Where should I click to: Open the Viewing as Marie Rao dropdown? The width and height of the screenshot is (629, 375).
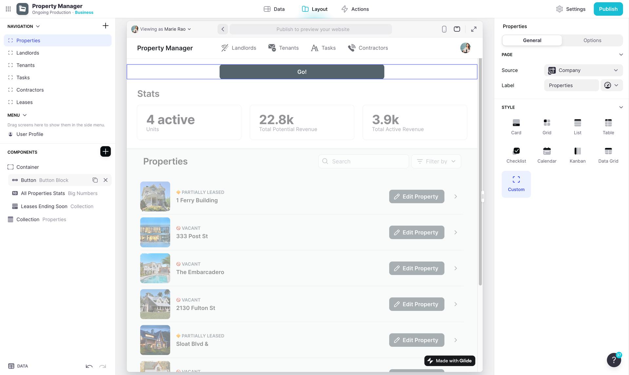pyautogui.click(x=161, y=29)
